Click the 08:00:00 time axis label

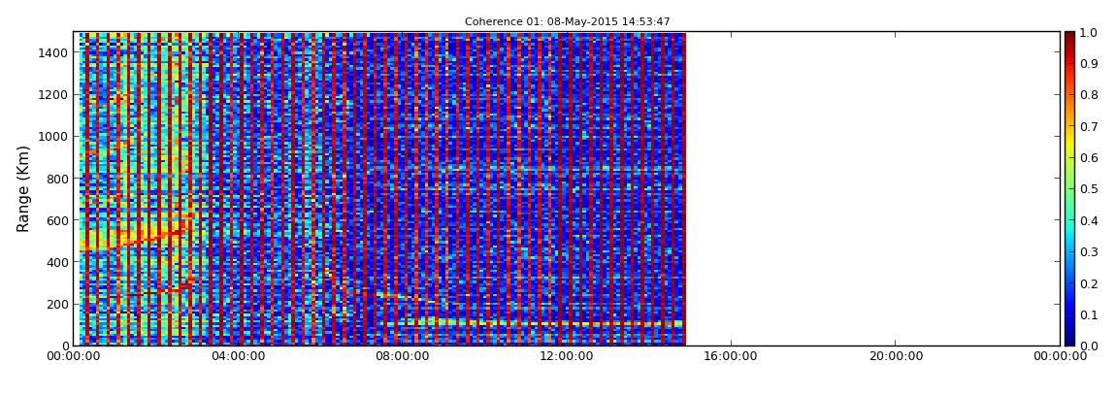point(402,356)
